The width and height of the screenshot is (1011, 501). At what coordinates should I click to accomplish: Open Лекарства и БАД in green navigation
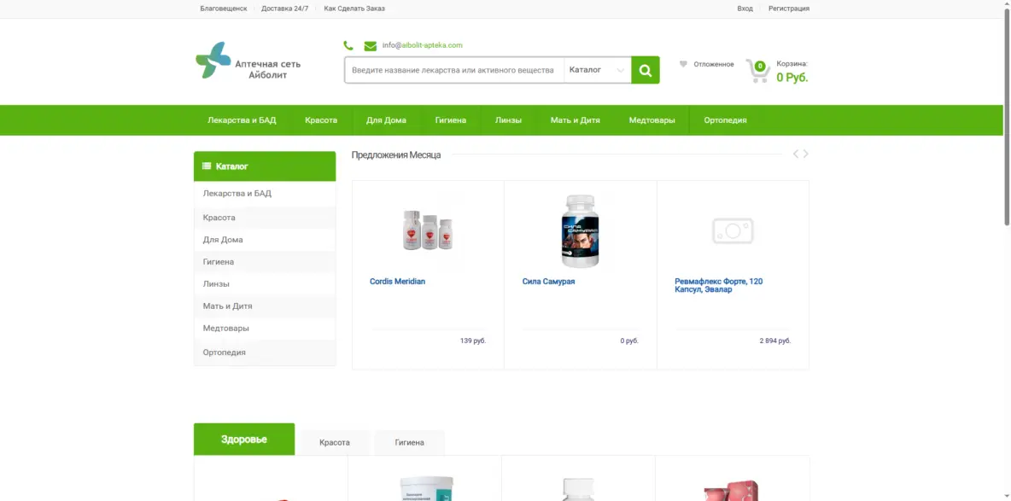click(x=242, y=120)
